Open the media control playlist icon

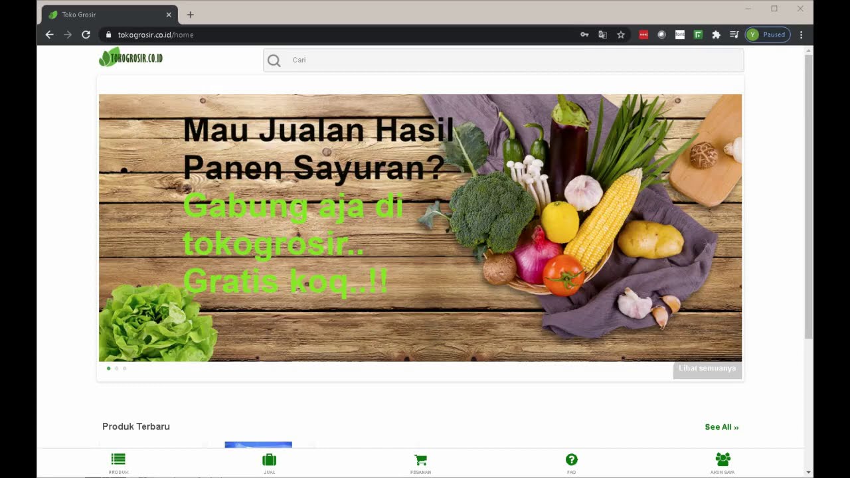tap(734, 35)
